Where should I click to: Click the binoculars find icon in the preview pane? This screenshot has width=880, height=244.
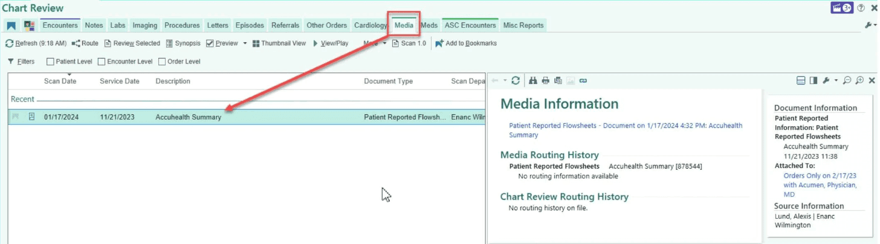[533, 80]
